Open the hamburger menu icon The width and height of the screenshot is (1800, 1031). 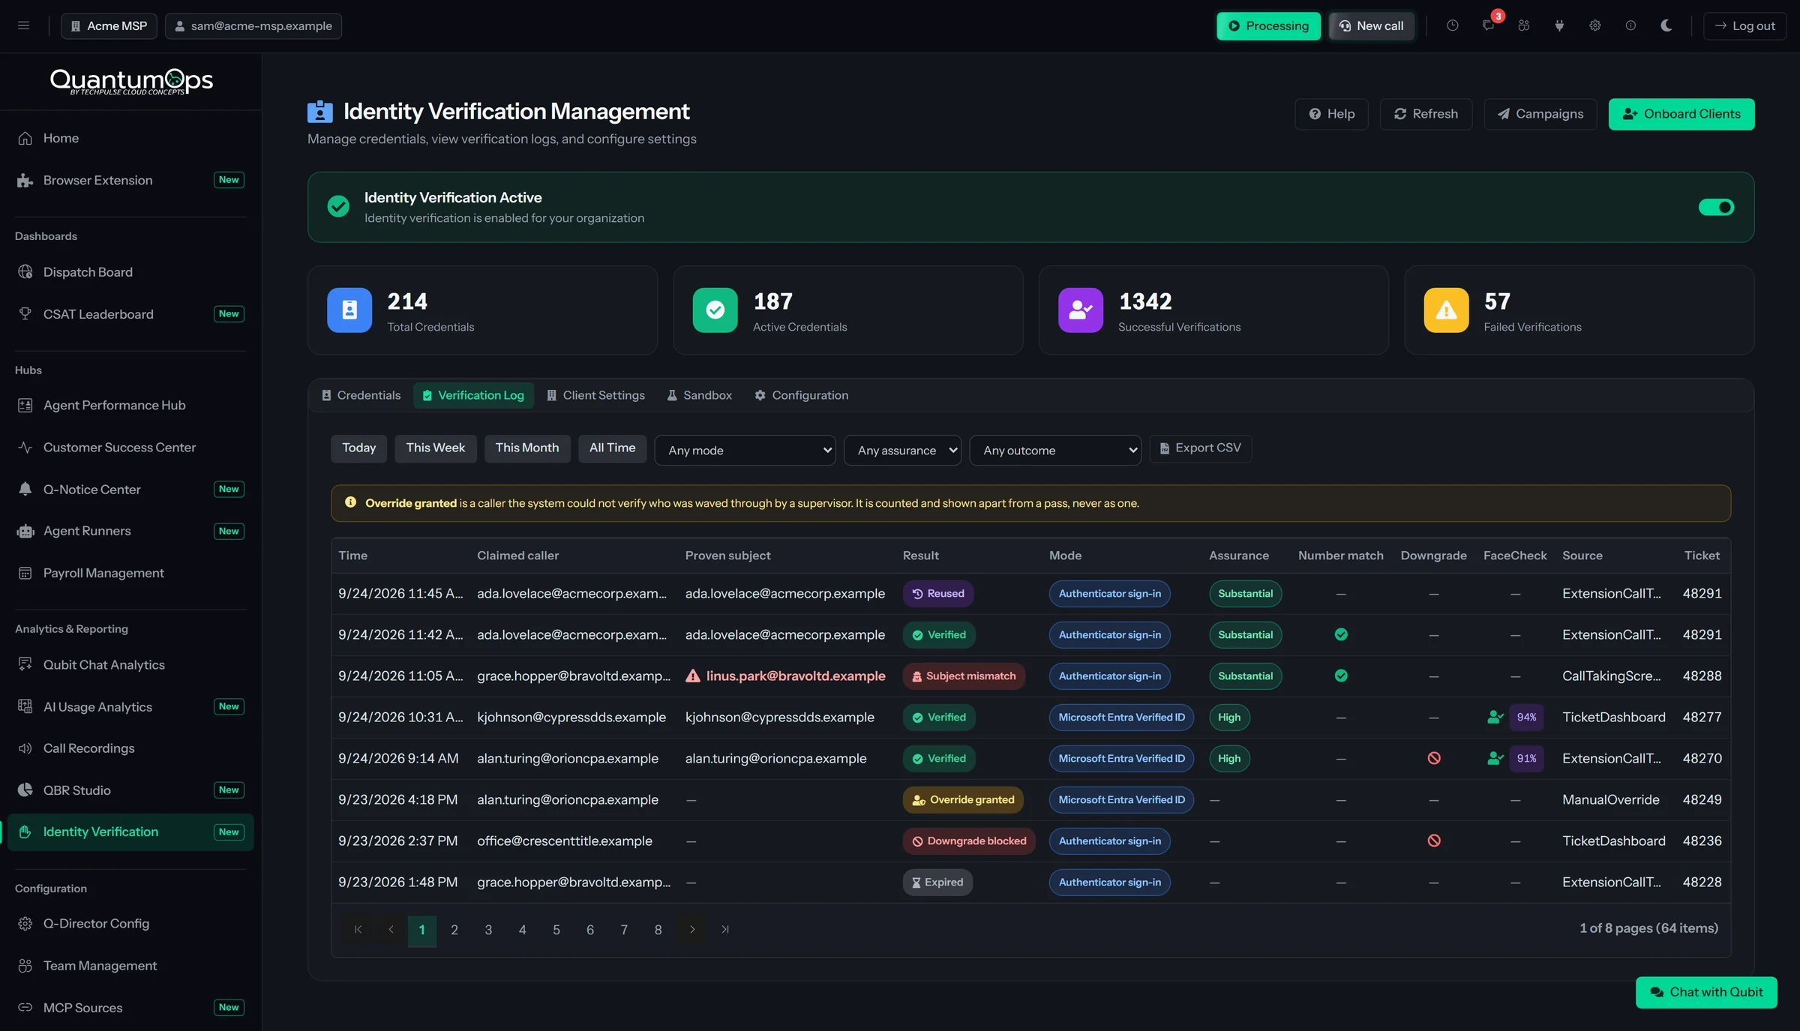pyautogui.click(x=23, y=25)
